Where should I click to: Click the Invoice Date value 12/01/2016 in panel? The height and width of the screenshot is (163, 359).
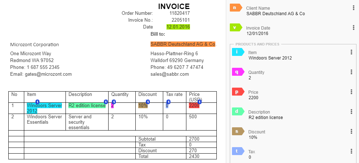(257, 33)
